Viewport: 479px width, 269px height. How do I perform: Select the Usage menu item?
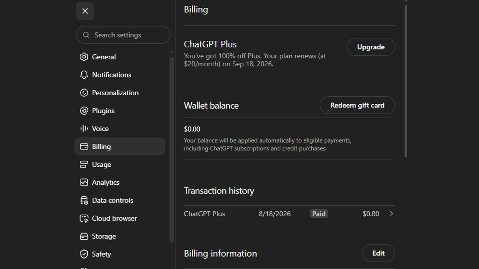119,165
